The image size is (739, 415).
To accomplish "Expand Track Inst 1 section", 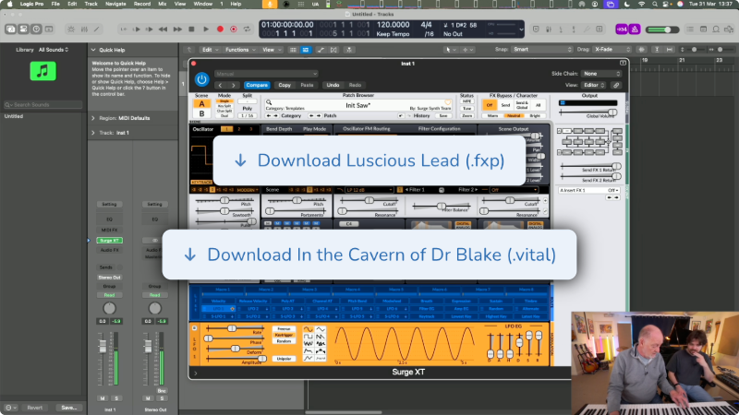I will coord(93,133).
